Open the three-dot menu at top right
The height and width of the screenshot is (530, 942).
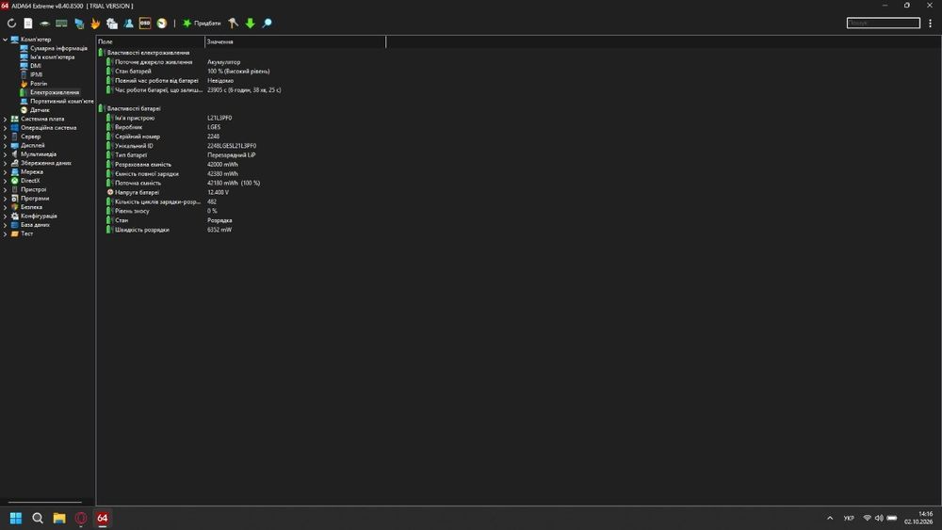[930, 23]
